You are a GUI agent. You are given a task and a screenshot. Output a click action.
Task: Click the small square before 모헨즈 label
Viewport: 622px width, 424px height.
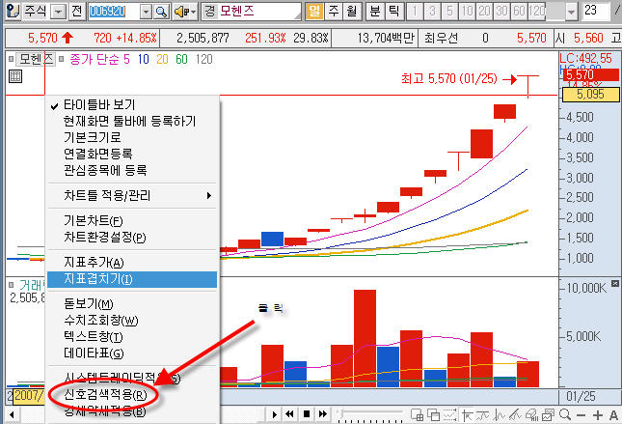pos(12,59)
